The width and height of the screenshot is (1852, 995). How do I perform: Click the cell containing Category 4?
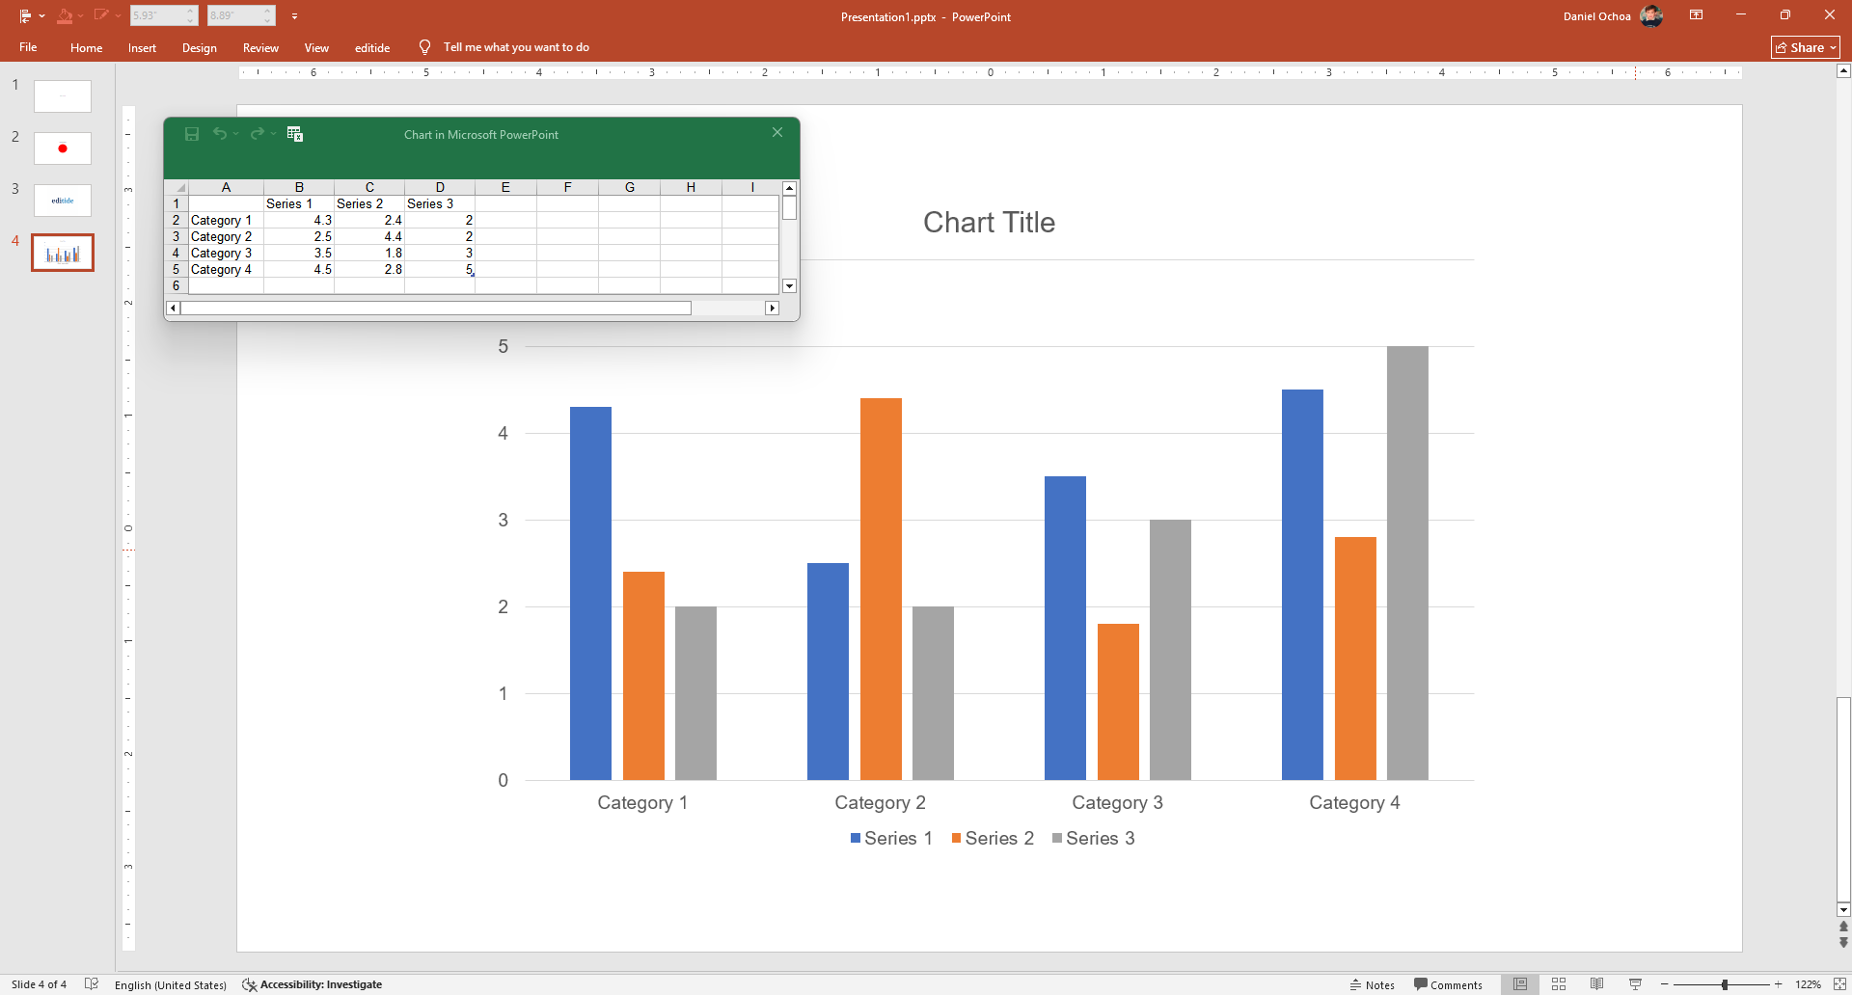(226, 269)
